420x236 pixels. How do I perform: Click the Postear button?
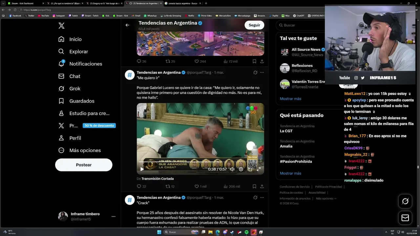click(84, 165)
